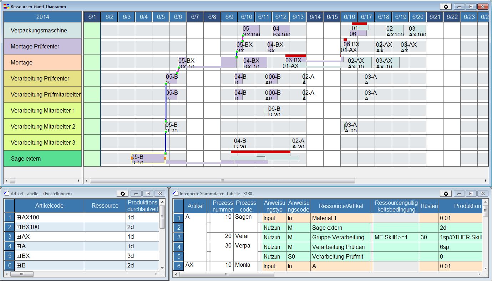Expand article B in Artikel-Tabelle
Screen dimensions: 492x281
click(x=19, y=265)
